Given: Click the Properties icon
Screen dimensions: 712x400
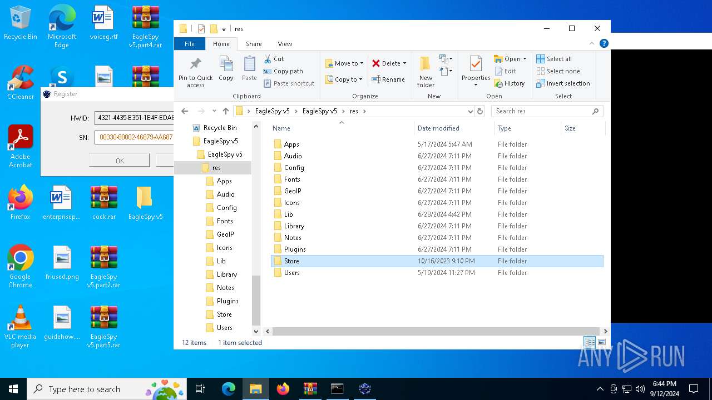Looking at the screenshot, I should 476,64.
